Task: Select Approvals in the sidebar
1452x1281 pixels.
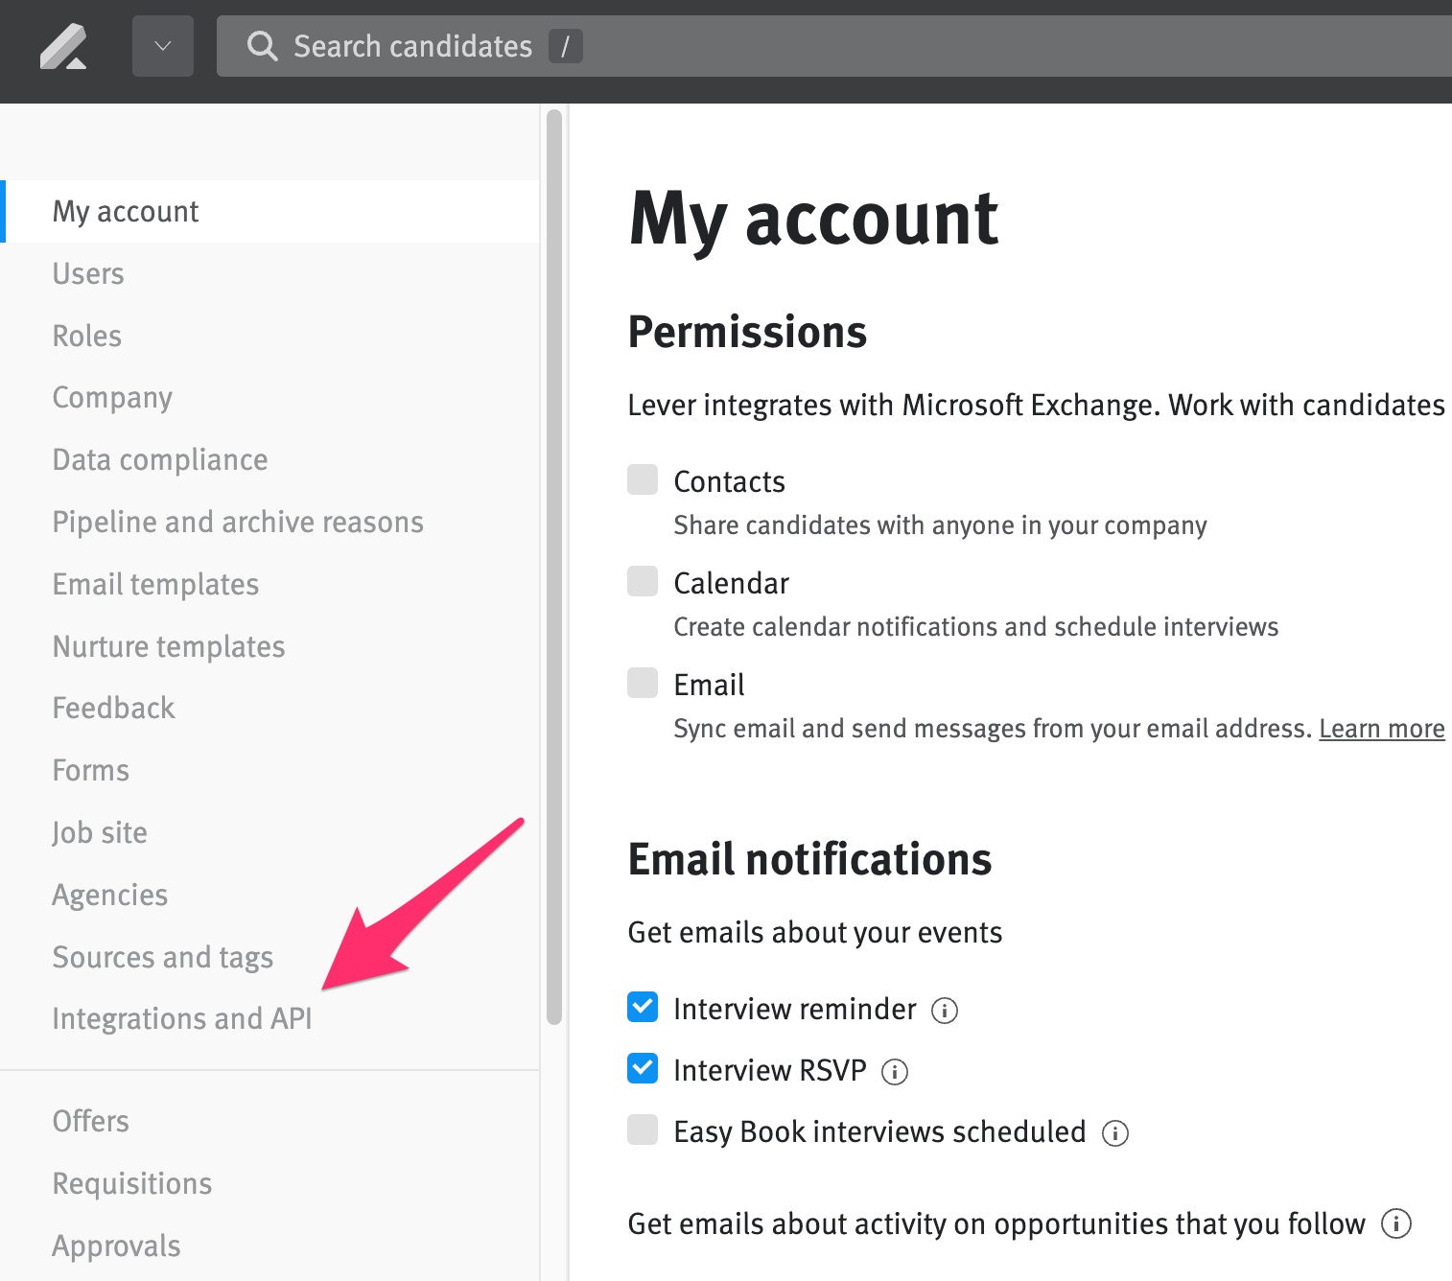Action: pyautogui.click(x=116, y=1246)
